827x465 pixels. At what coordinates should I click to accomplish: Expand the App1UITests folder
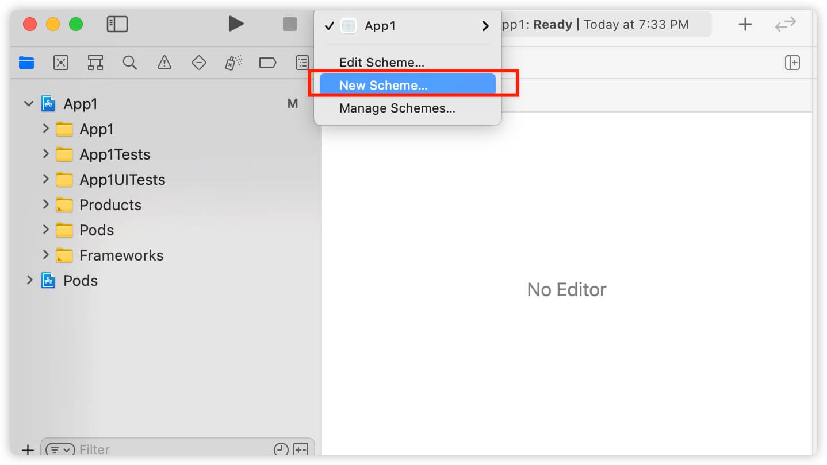pyautogui.click(x=46, y=179)
